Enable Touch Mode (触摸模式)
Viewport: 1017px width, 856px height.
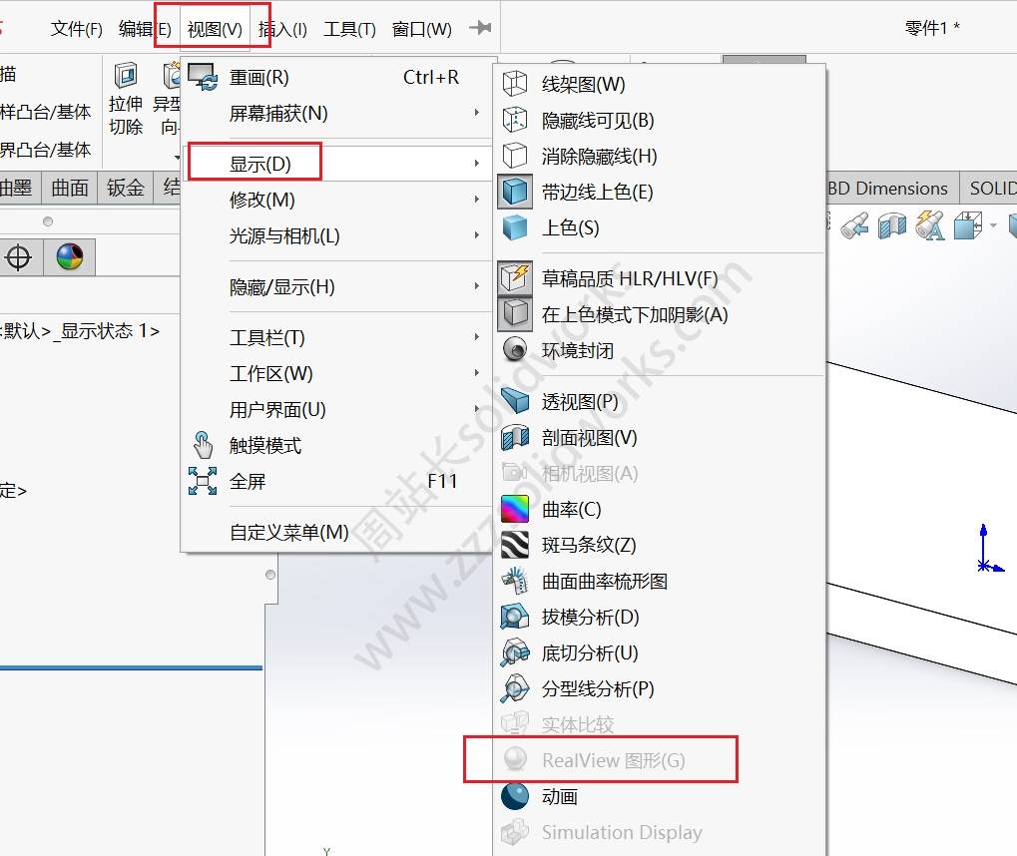click(337, 446)
